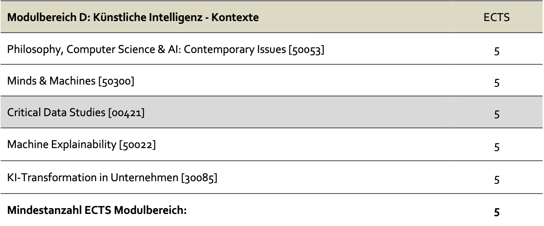Click the ECTS column header
The image size is (544, 226).
[x=497, y=18]
